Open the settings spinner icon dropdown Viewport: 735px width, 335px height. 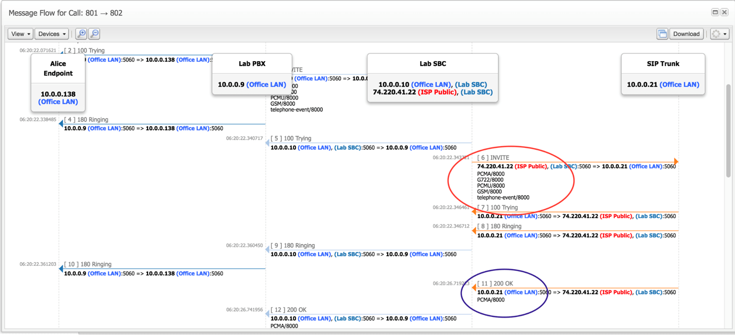click(716, 33)
